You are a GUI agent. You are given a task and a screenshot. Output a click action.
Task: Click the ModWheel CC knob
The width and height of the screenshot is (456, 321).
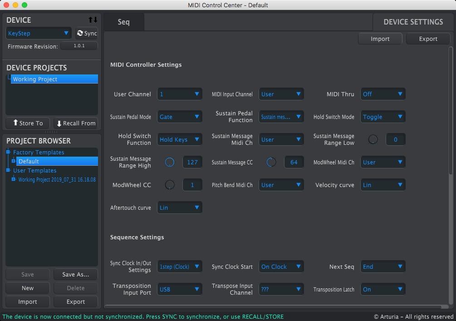coord(169,185)
